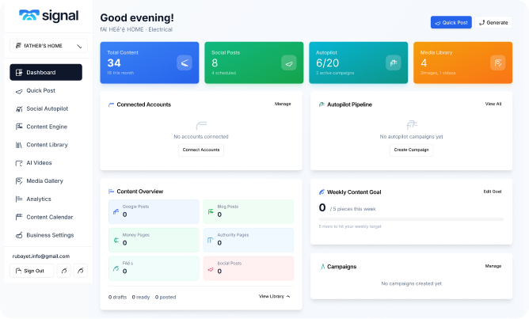Click the Generate button
Image resolution: width=529 pixels, height=319 pixels.
pyautogui.click(x=493, y=23)
